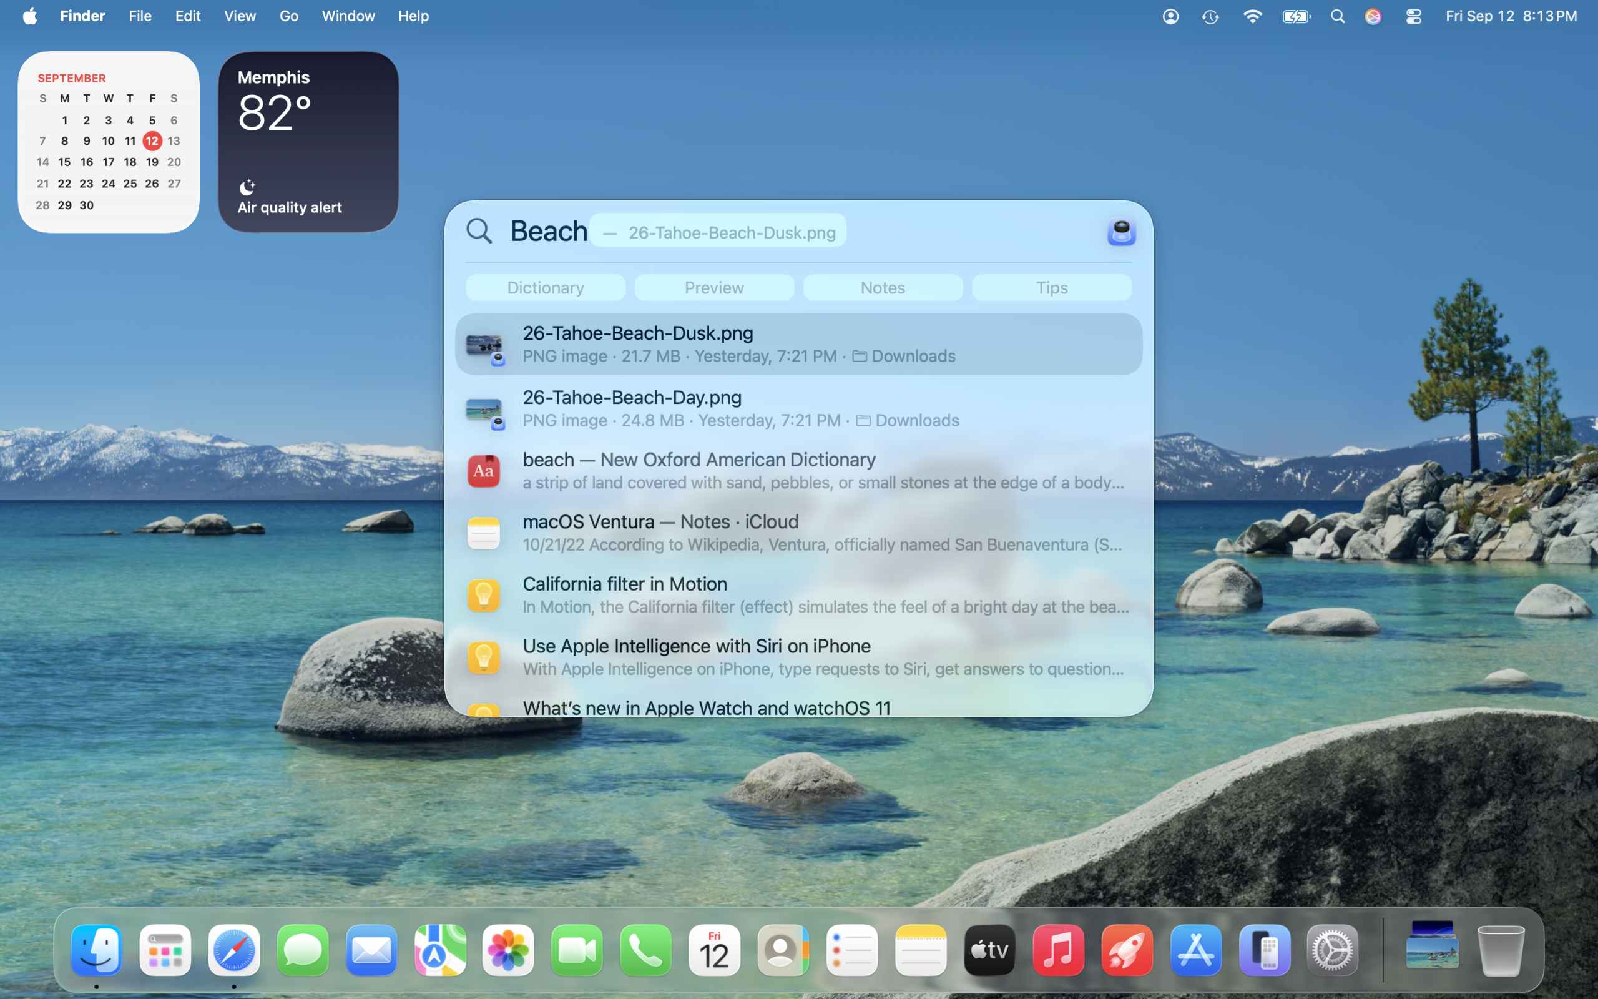Screen dimensions: 1598x999
Task: Launch Photos from the Dock
Action: 507,950
